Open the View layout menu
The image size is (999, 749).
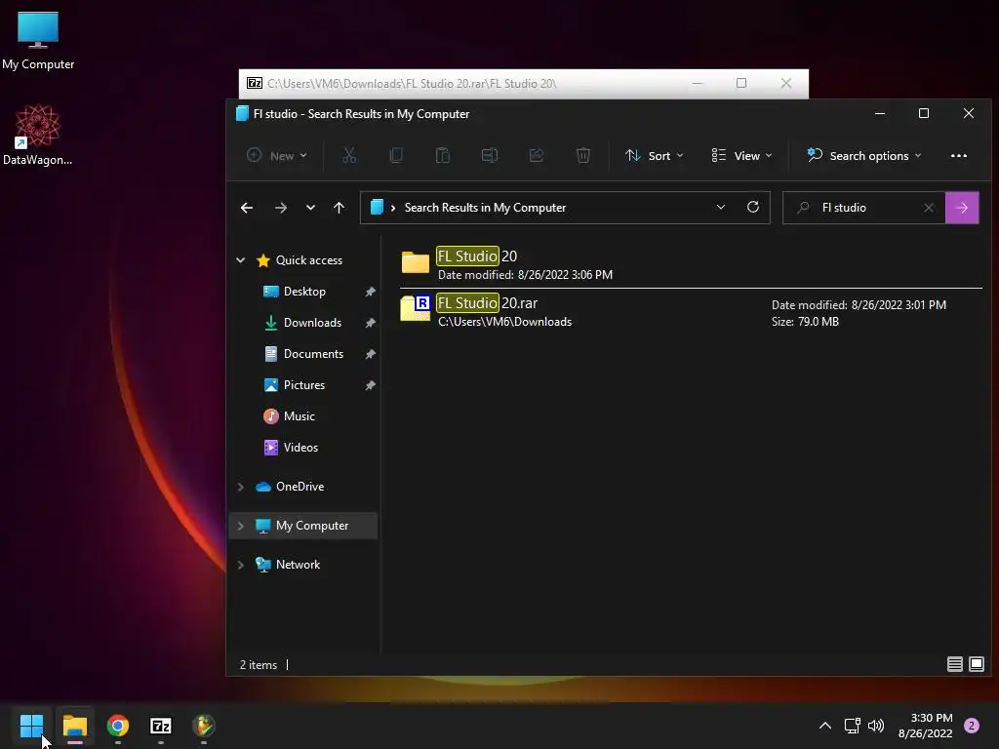point(741,155)
